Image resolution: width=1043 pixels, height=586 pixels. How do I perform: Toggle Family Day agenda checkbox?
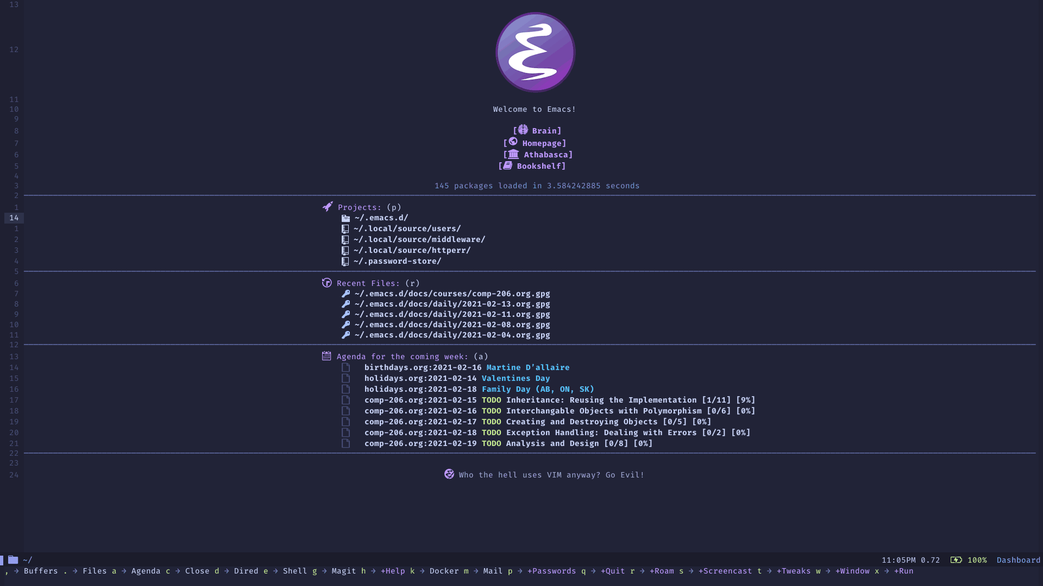[x=345, y=388]
